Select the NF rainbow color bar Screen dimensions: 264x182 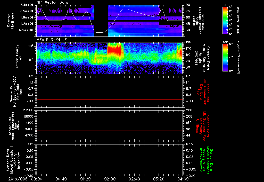click(225, 20)
